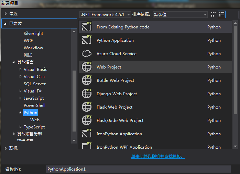Switch to small icons grid view
Screen dimensions: 240x174
pyautogui.click(x=213, y=14)
